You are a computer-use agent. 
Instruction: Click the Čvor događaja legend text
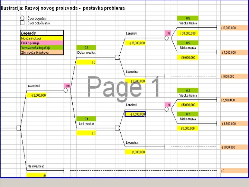click(x=37, y=18)
